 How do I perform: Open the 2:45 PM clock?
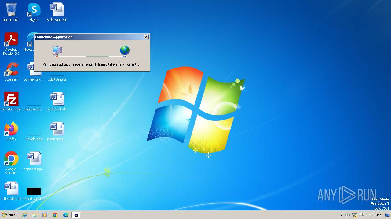375,215
